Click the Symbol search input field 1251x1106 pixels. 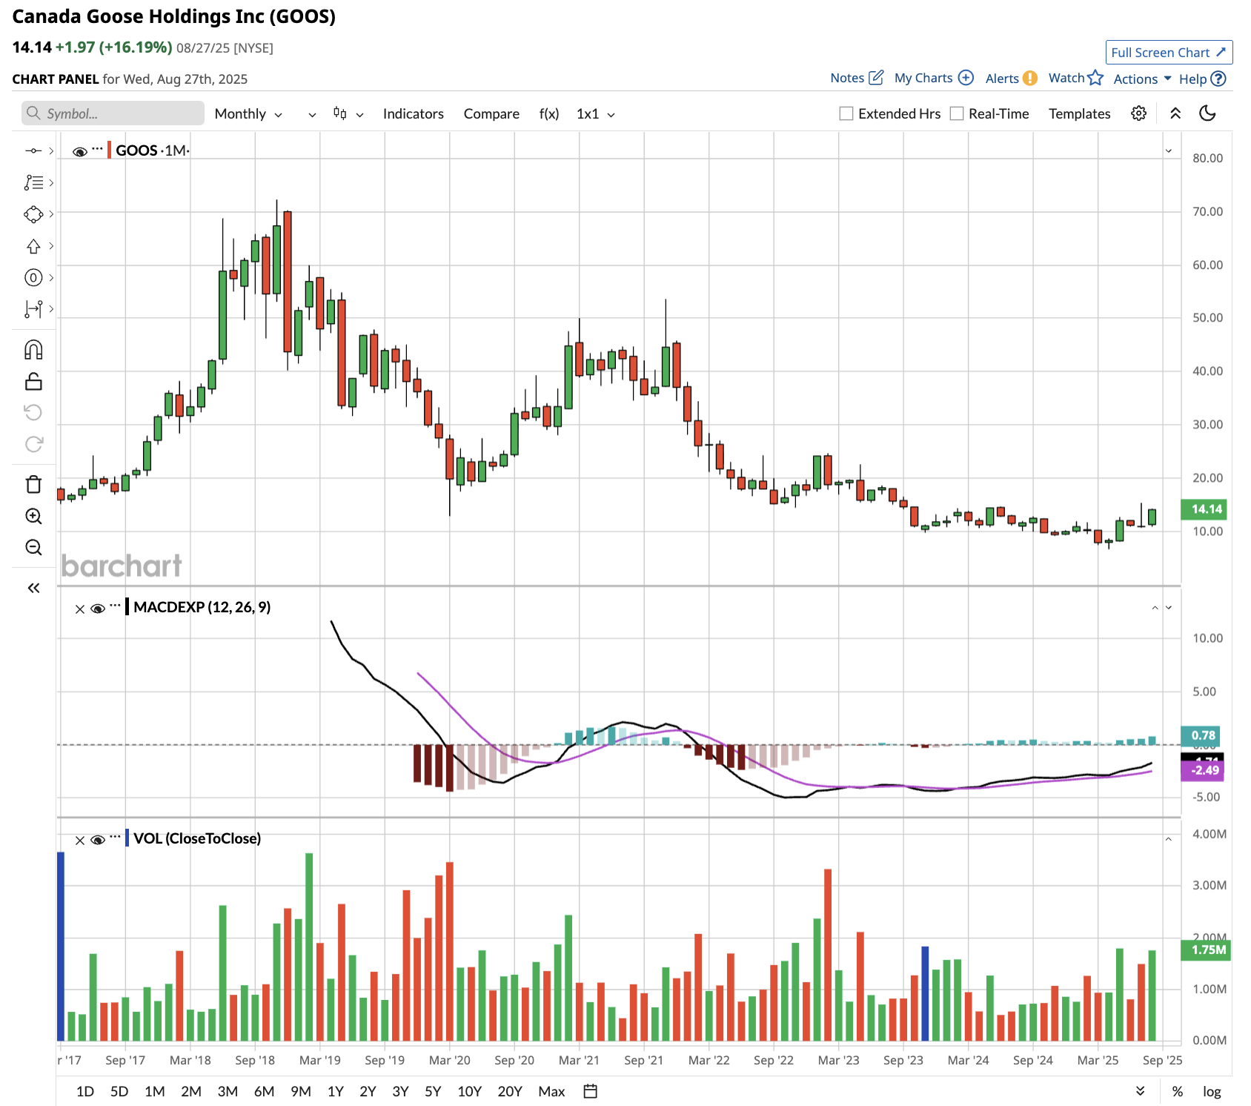click(113, 113)
